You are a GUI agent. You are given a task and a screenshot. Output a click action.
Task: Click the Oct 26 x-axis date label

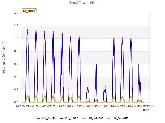coord(20,106)
